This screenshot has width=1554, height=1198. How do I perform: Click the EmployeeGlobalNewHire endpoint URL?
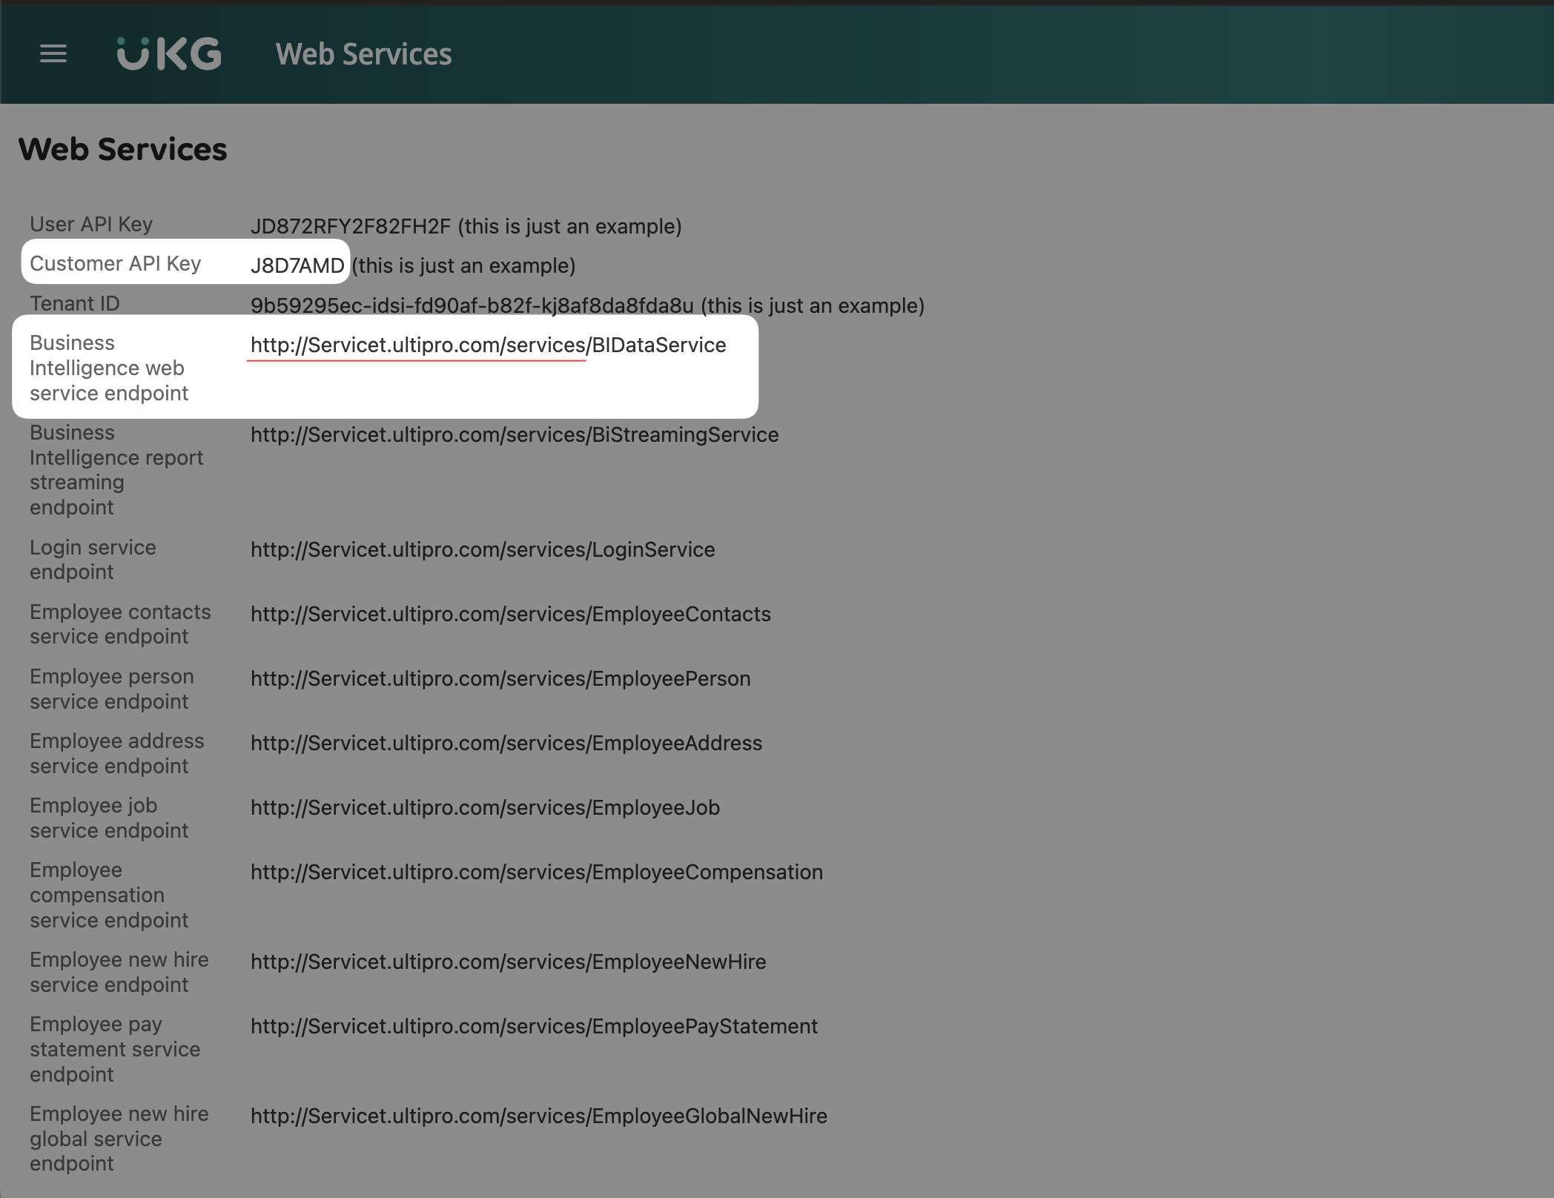pos(538,1116)
